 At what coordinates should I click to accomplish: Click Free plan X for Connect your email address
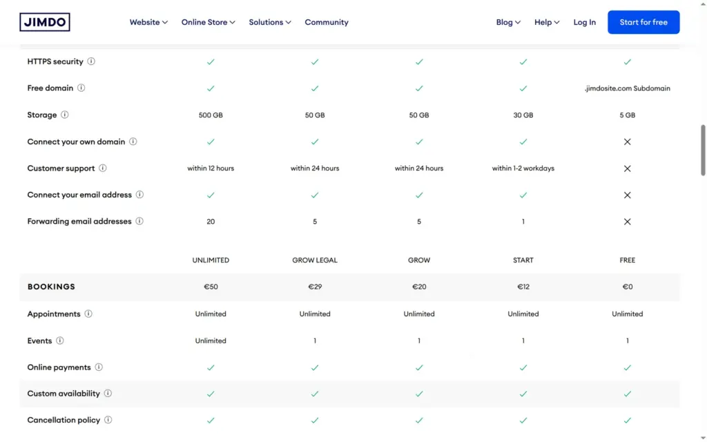627,195
